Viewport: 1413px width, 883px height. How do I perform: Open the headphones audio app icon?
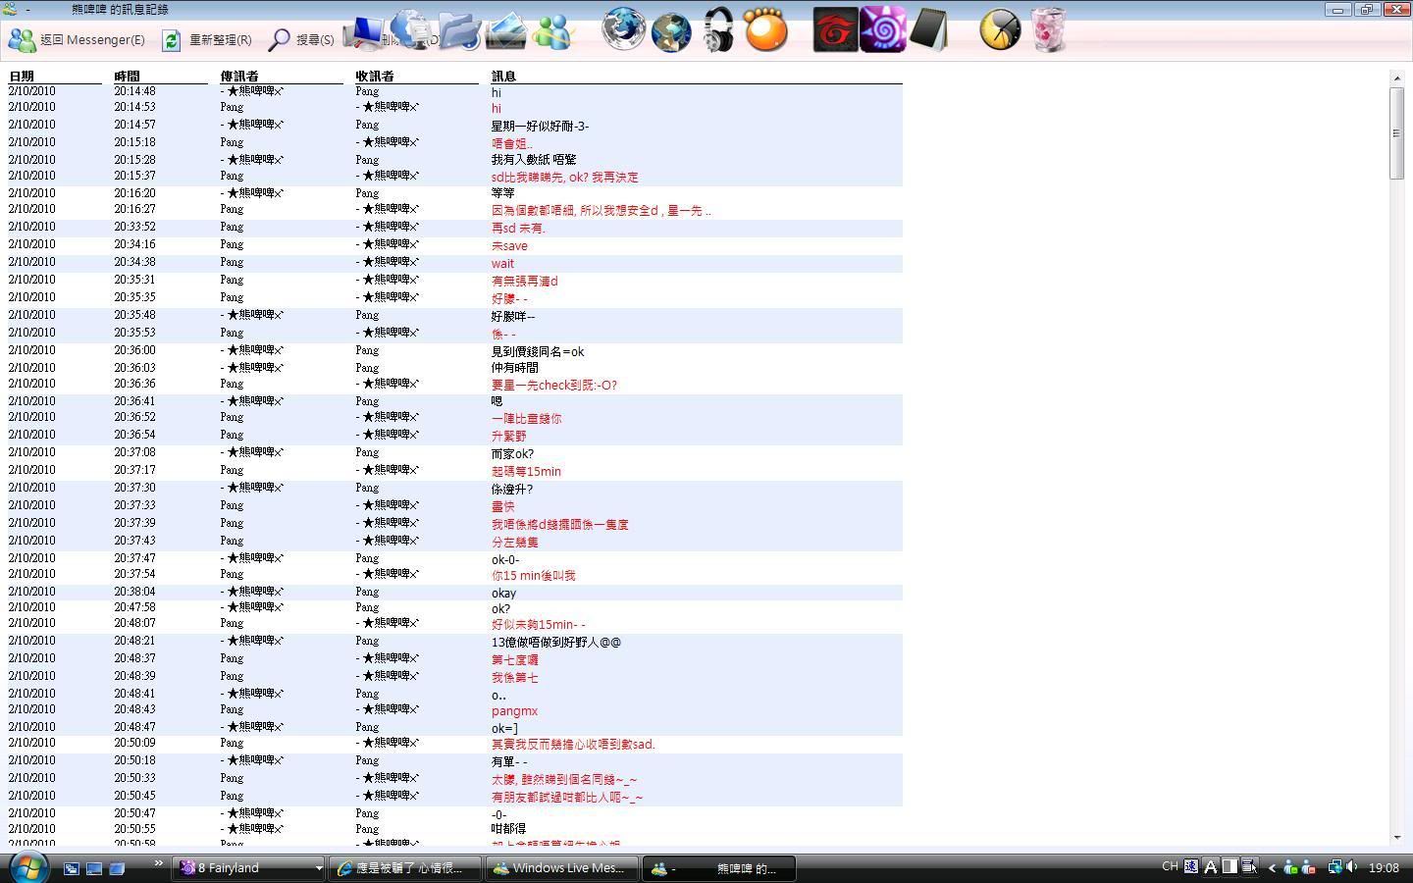point(718,30)
